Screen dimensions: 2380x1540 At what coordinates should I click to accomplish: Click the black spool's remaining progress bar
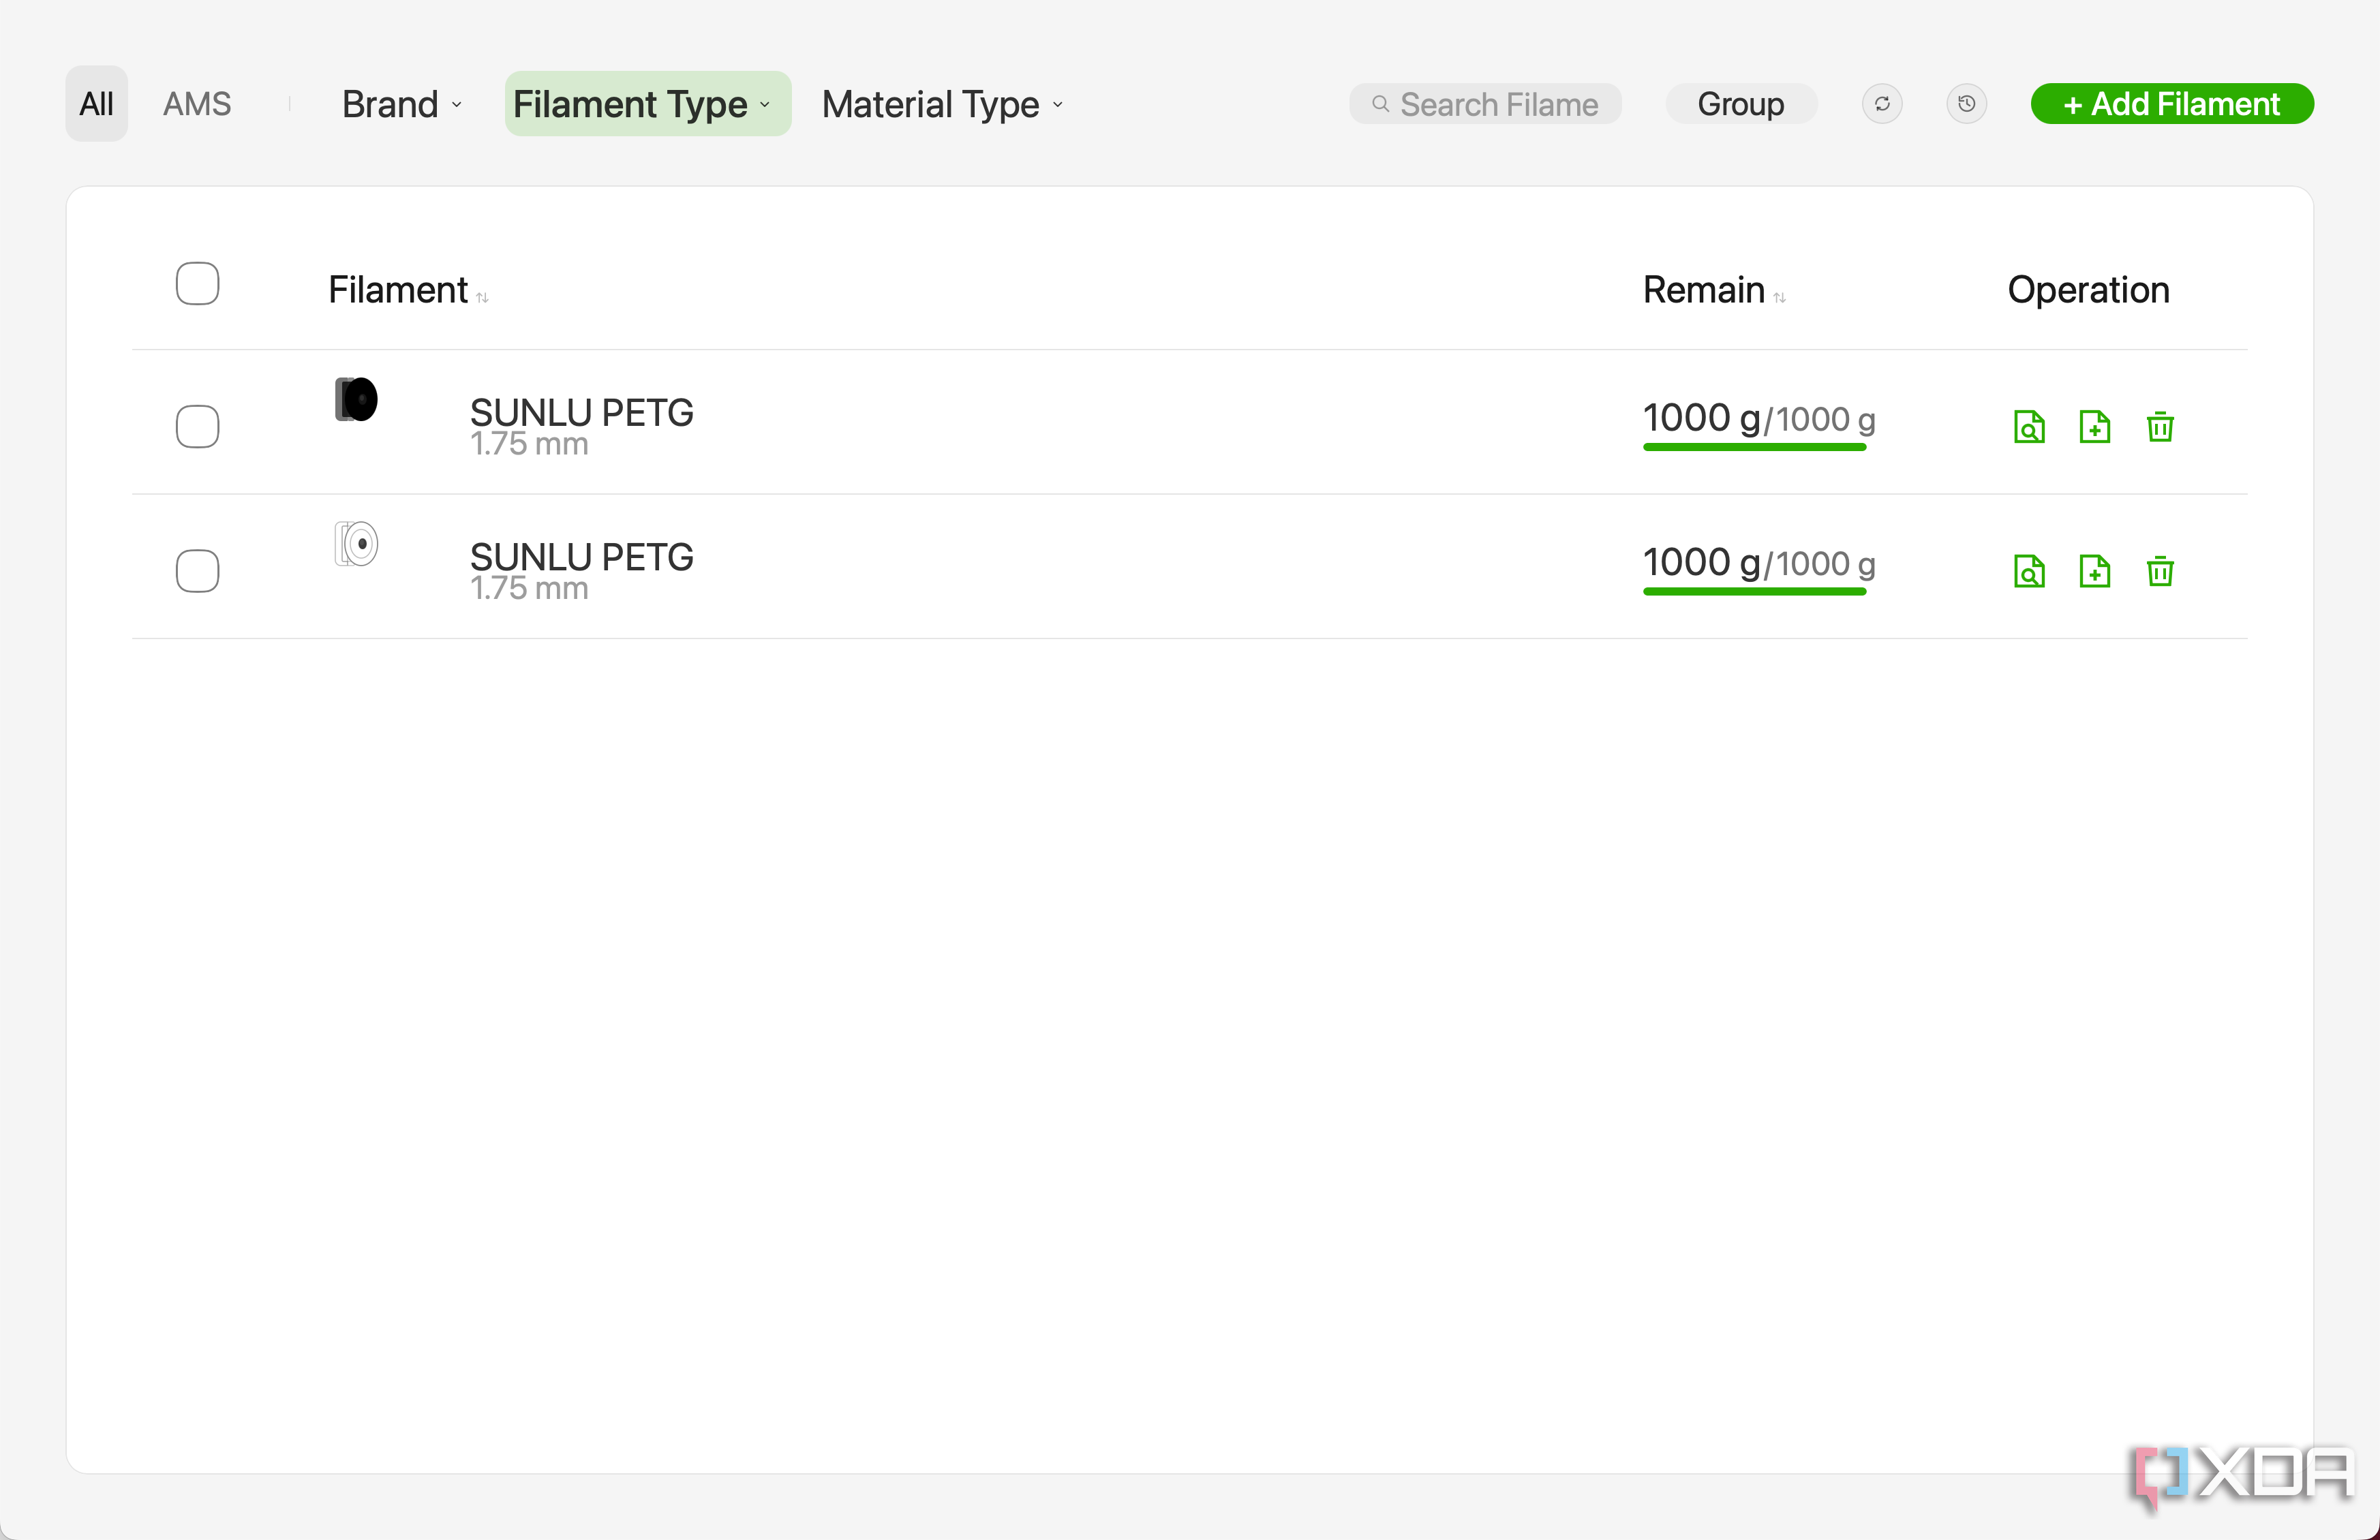coord(1754,448)
